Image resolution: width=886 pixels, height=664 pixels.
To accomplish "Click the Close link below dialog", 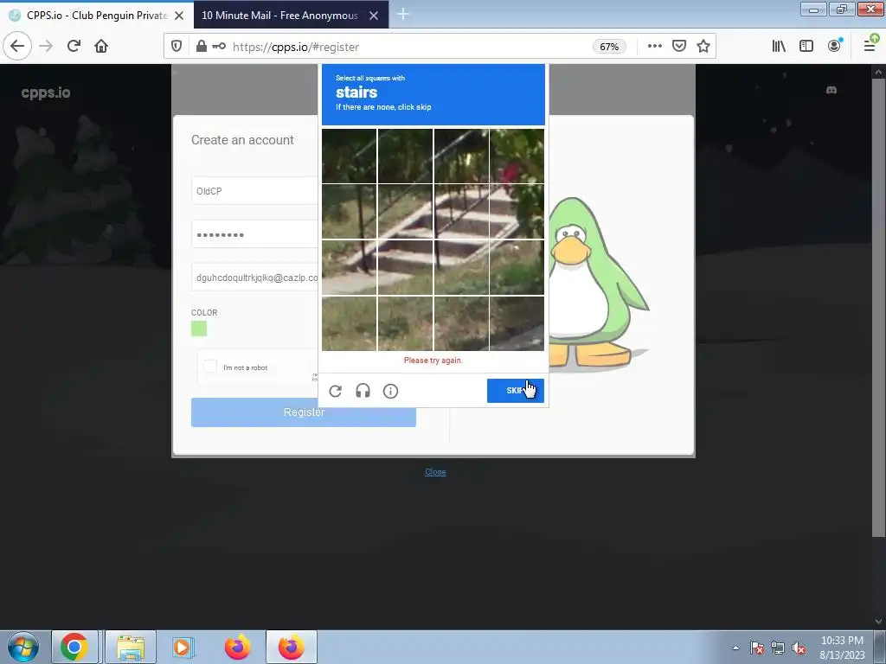I will (435, 472).
